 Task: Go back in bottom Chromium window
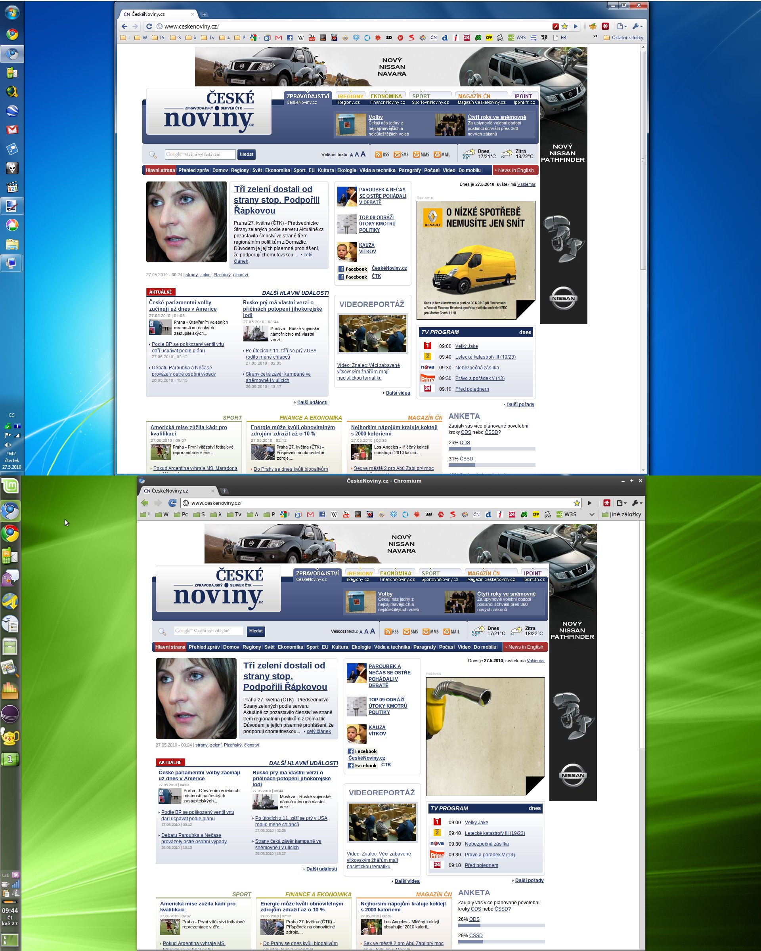tap(144, 503)
